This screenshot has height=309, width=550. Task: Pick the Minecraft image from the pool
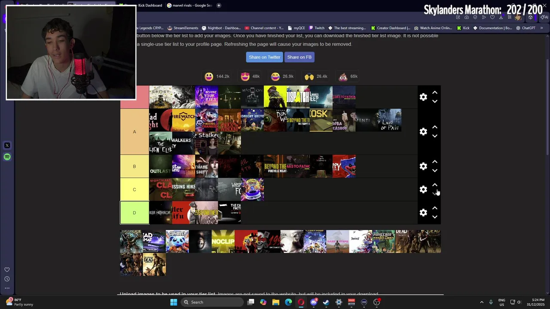[x=384, y=241]
